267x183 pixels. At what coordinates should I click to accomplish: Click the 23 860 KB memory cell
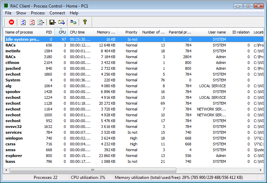[107, 156]
